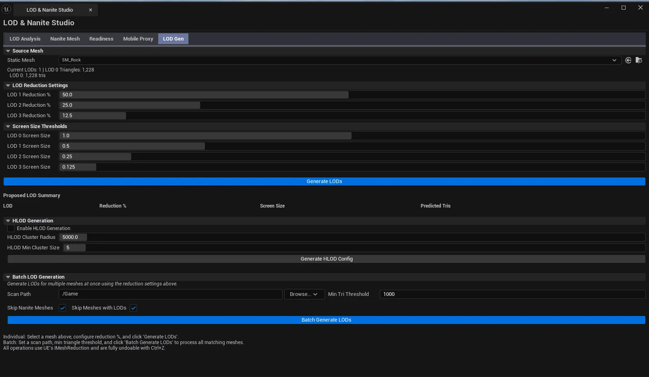Click the HLOD Cluster Radius value field
This screenshot has height=377, width=649.
tap(352, 237)
